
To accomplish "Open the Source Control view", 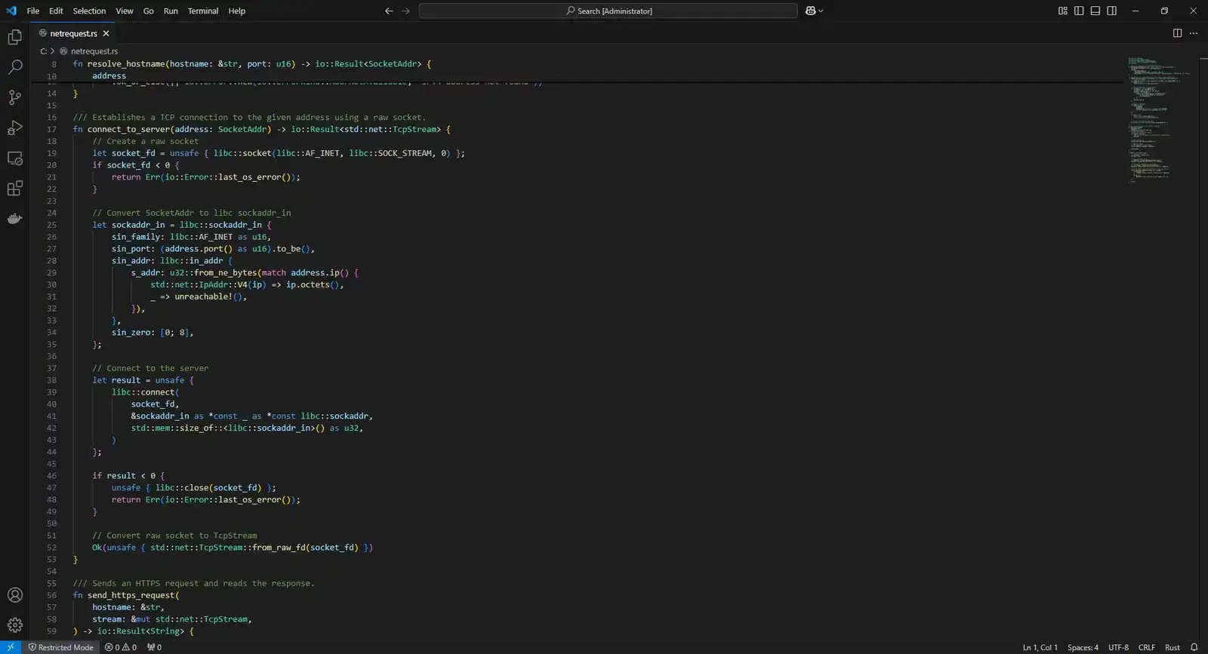I will [x=14, y=97].
